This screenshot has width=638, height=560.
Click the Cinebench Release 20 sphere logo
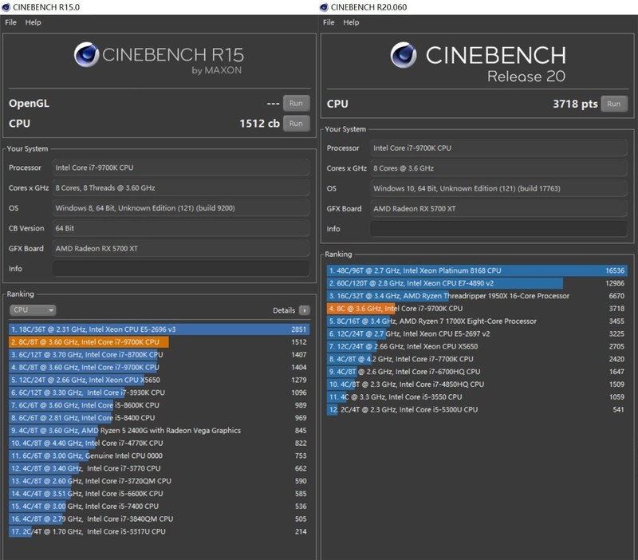click(x=404, y=56)
